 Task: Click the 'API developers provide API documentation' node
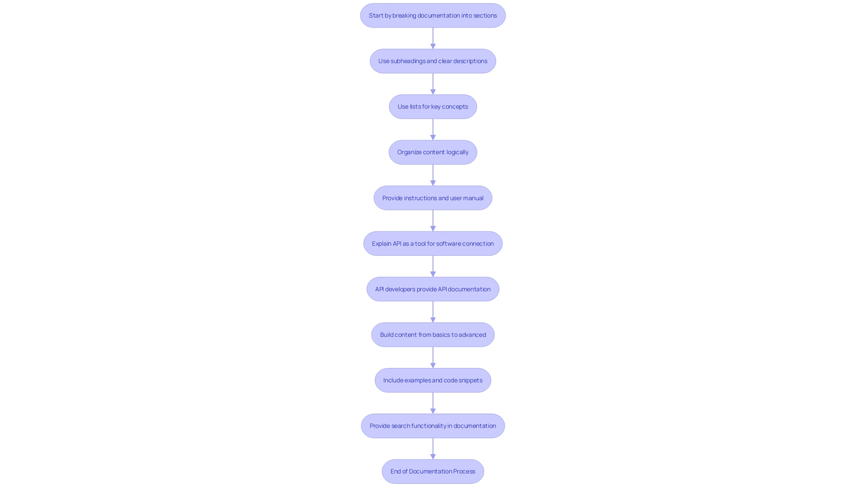433,289
